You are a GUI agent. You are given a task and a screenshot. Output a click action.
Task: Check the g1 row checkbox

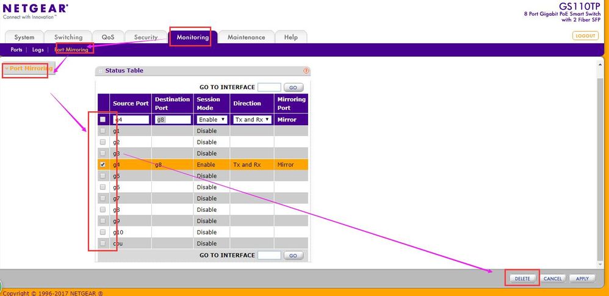tap(103, 131)
